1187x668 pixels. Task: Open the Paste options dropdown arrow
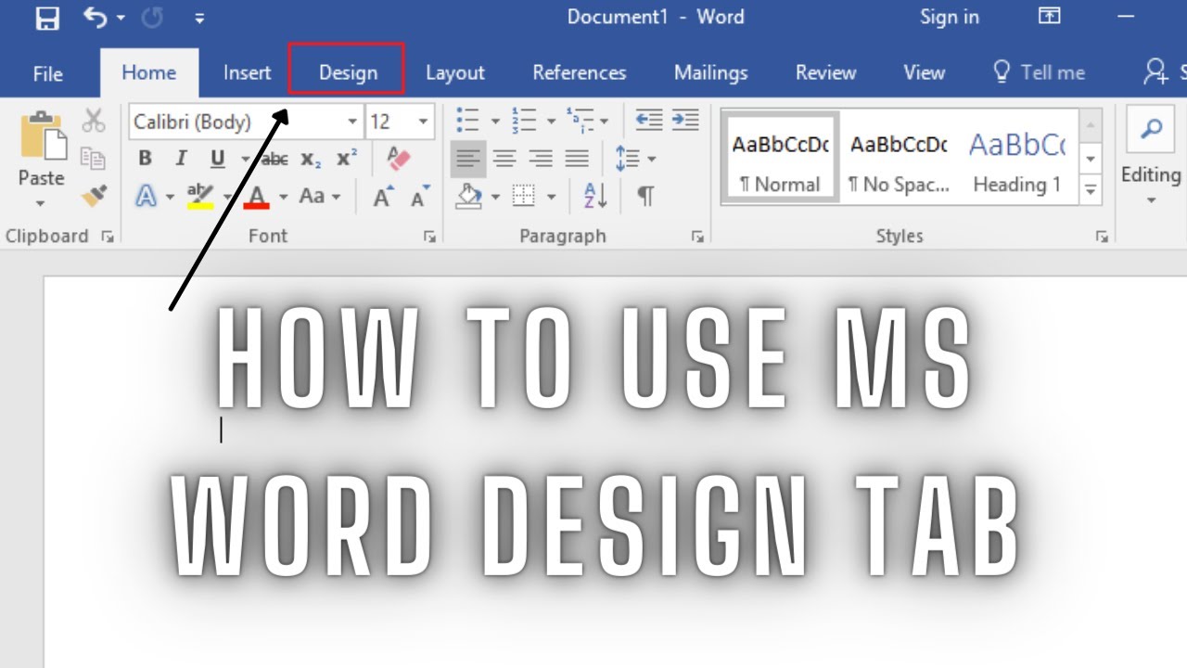click(x=41, y=203)
